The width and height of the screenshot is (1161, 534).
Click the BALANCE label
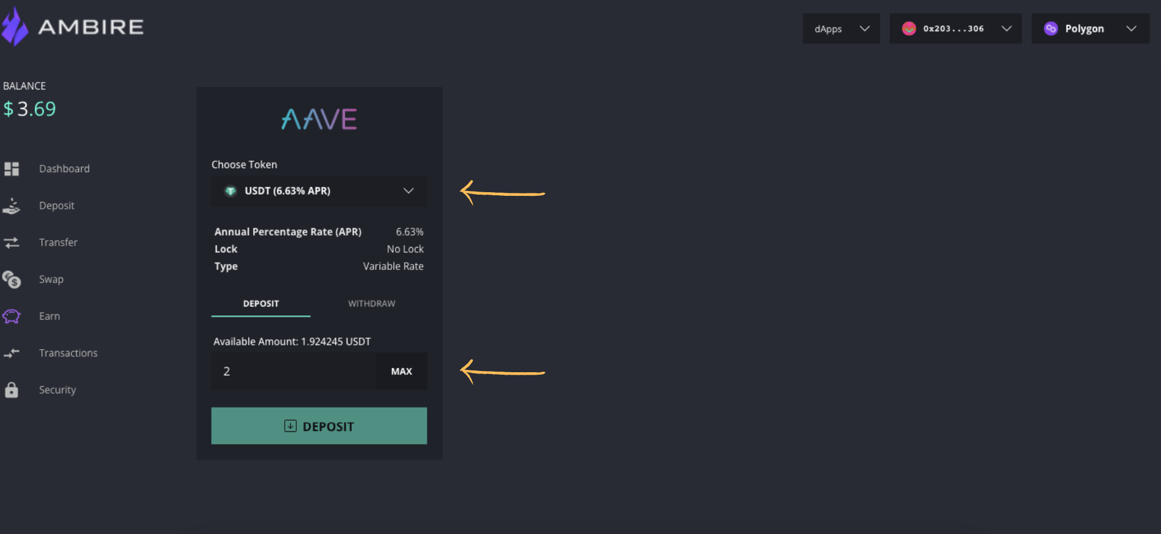(x=24, y=86)
